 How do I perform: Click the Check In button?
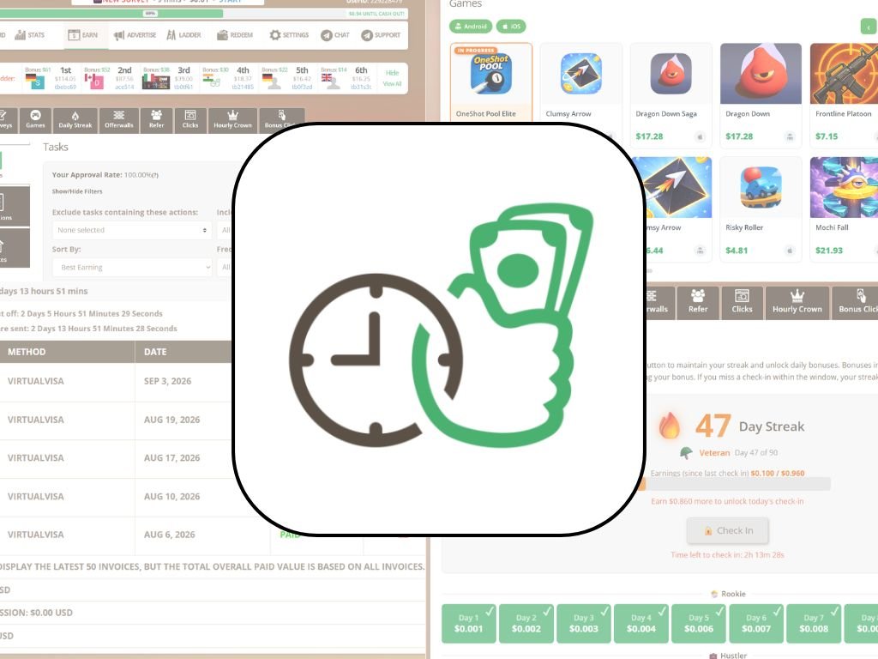[727, 530]
